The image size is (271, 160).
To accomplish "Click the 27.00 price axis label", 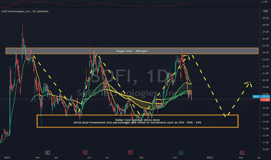I will click(x=265, y=32).
